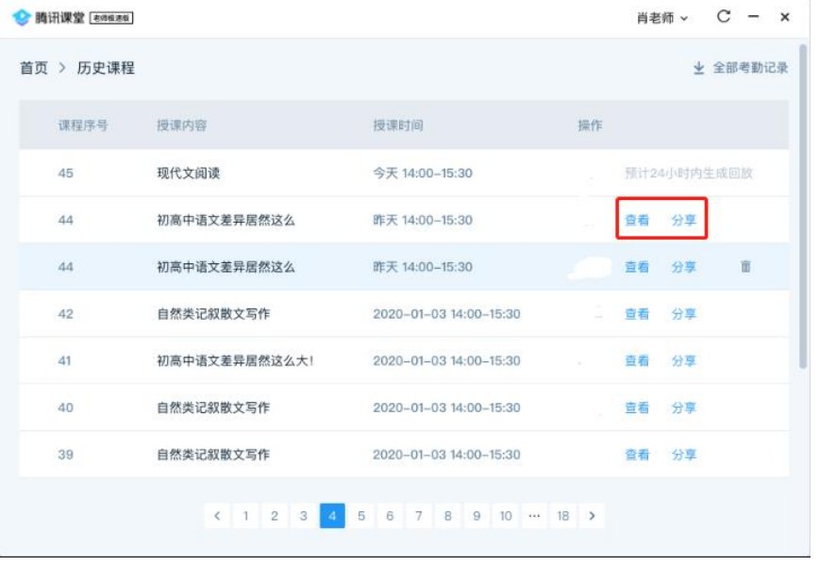Click 授课时间 column header

[x=398, y=125]
